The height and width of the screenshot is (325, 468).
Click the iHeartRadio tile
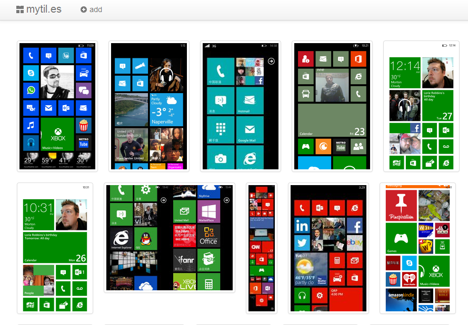[x=410, y=279]
